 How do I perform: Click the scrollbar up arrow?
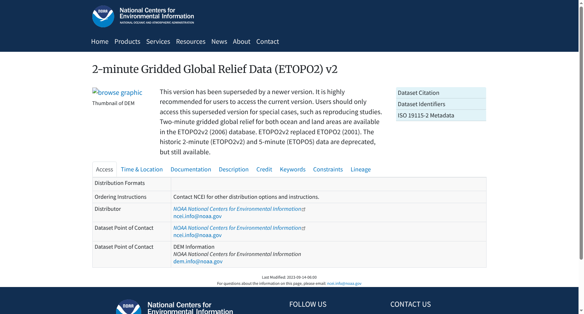tap(581, 3)
